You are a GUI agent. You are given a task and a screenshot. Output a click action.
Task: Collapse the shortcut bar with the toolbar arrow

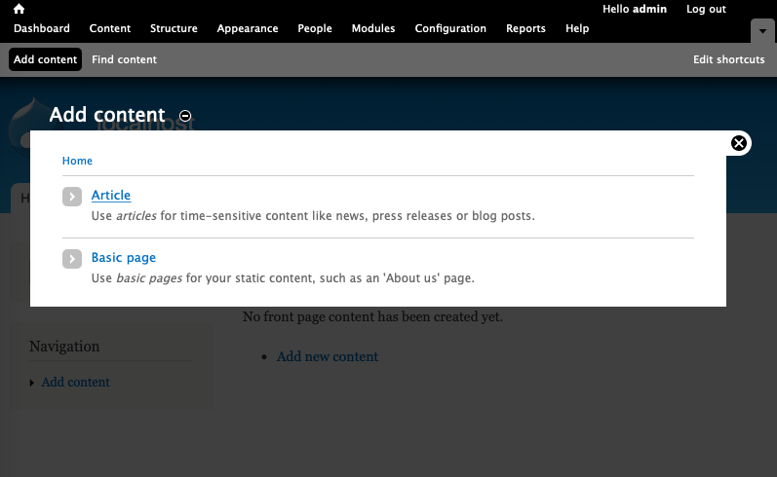coord(762,31)
